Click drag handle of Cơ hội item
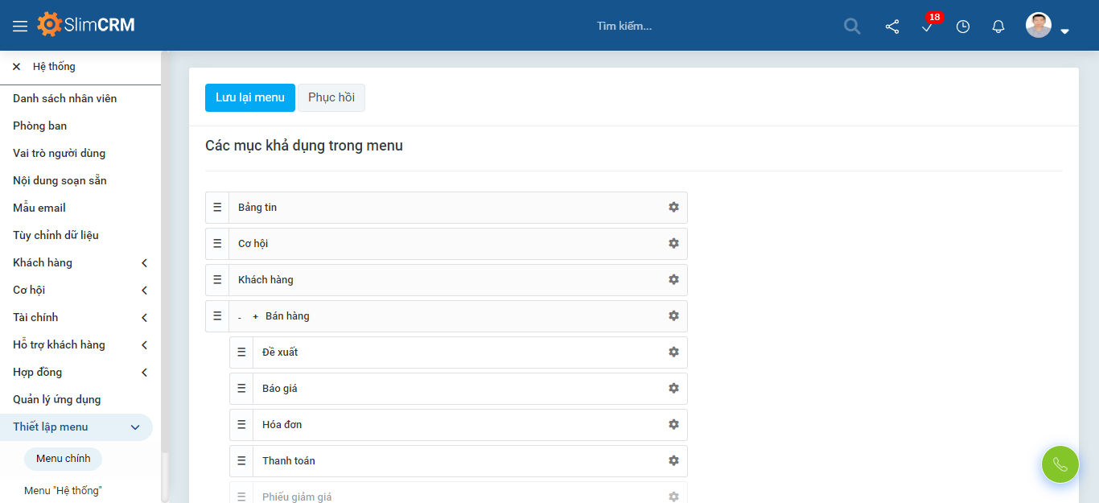Image resolution: width=1099 pixels, height=503 pixels. tap(217, 243)
